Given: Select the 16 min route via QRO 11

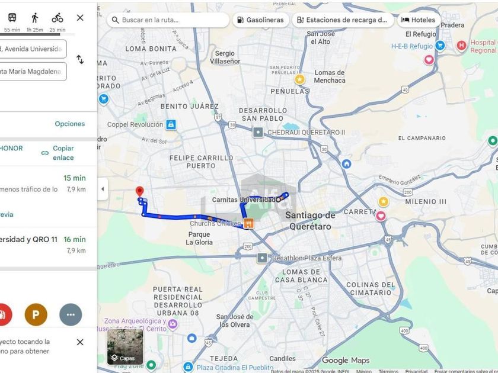Looking at the screenshot, I should [x=48, y=245].
